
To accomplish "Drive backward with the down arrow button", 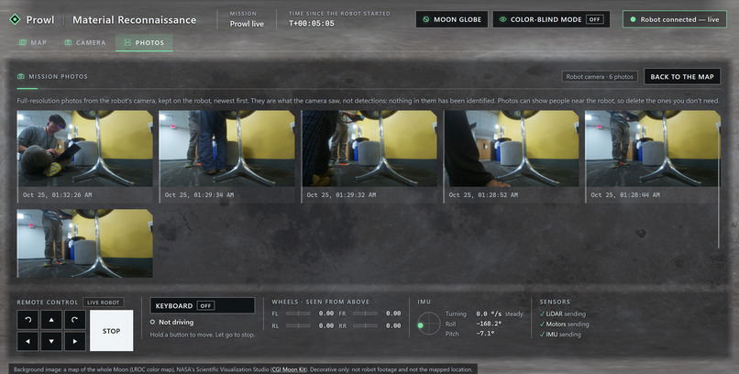I will point(51,341).
